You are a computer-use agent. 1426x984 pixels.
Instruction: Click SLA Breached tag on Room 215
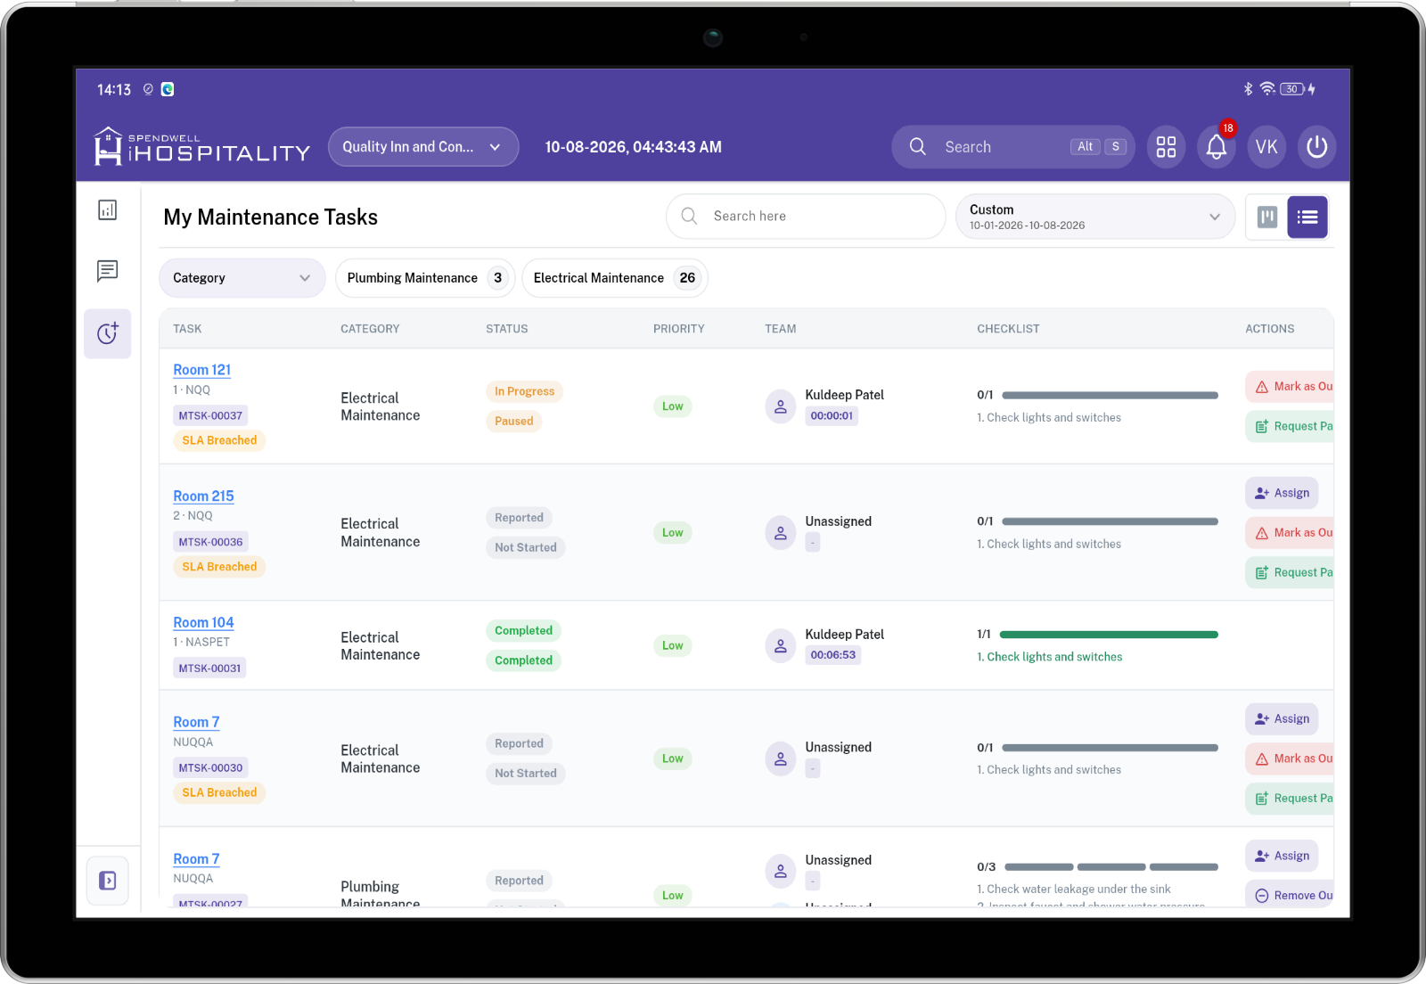219,567
